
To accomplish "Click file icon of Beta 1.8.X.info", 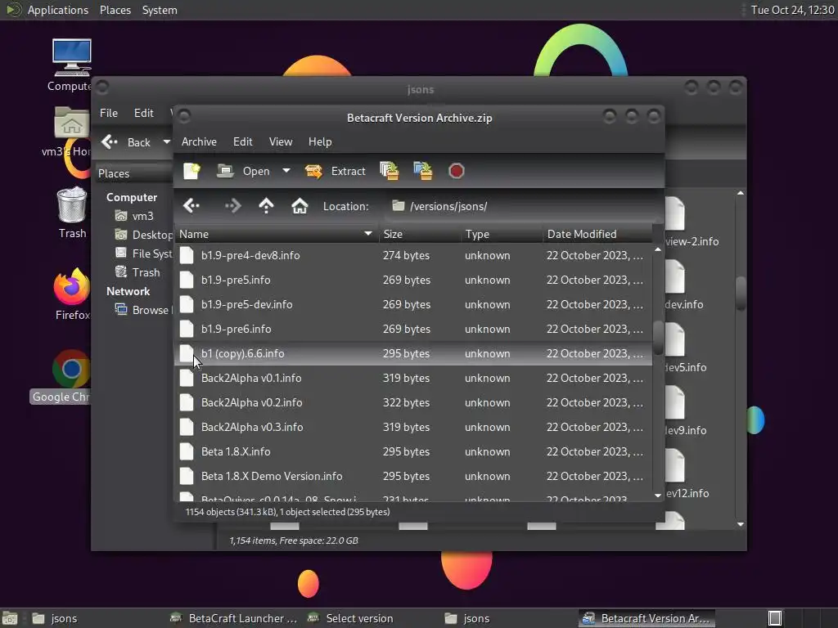I will (187, 451).
